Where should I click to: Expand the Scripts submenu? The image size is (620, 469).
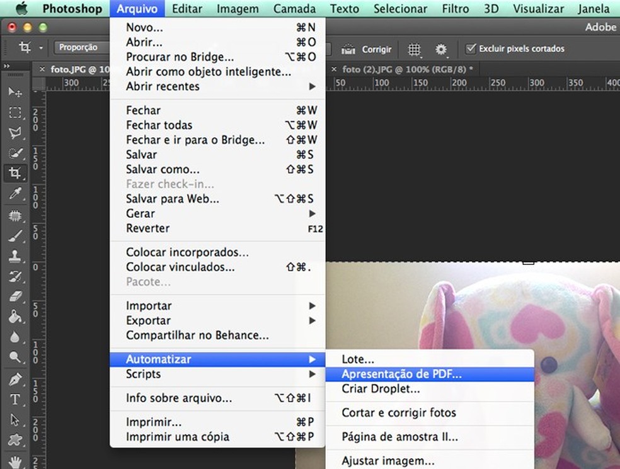[x=217, y=374]
